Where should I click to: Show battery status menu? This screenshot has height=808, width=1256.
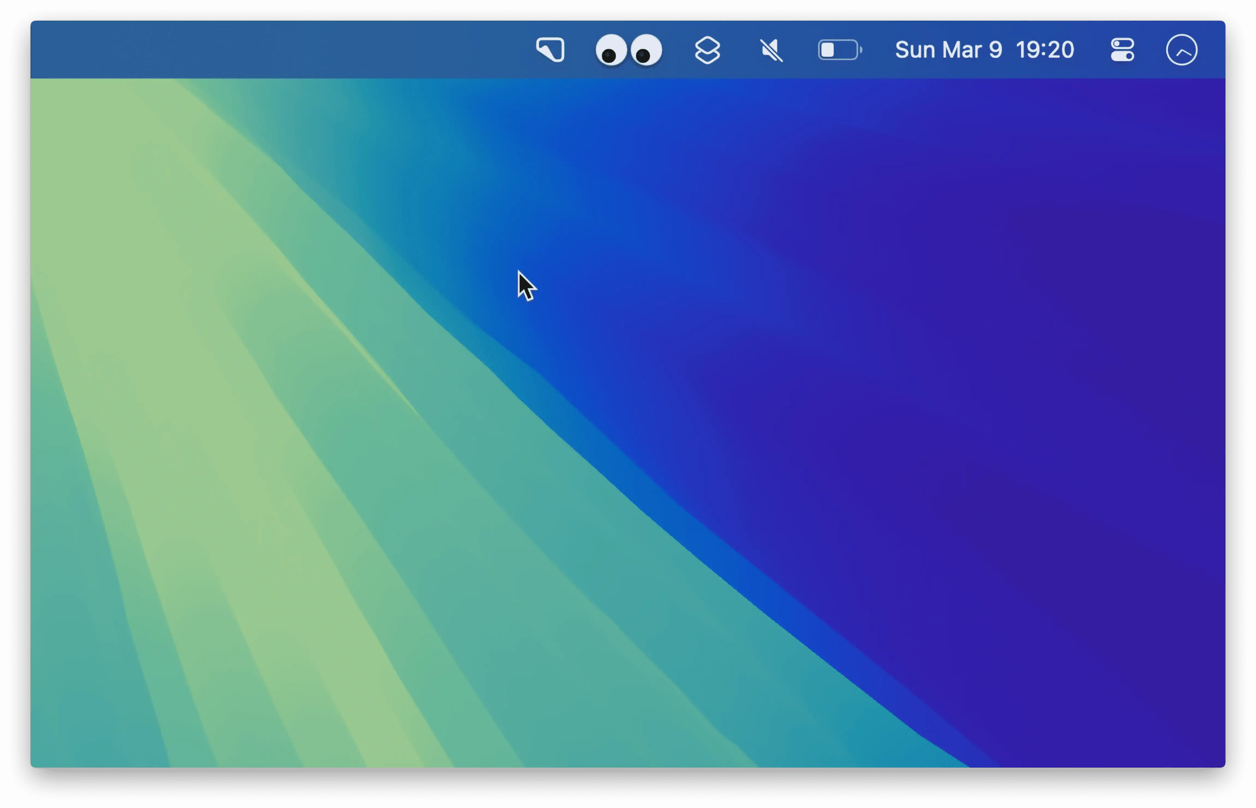tap(840, 50)
